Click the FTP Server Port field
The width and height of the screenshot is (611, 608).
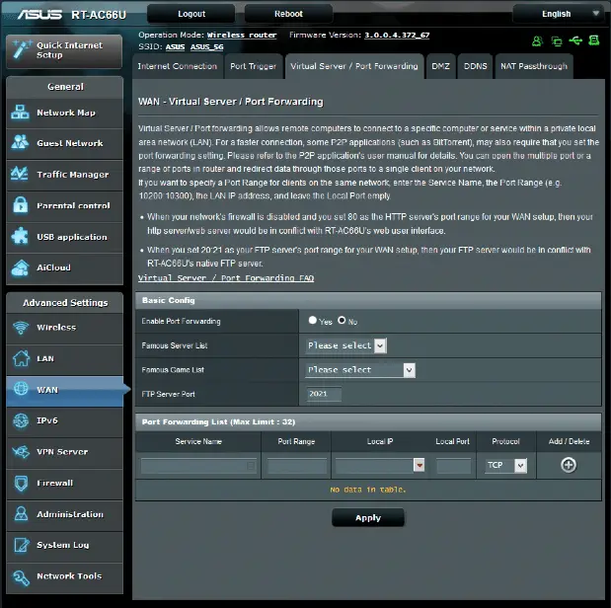324,394
